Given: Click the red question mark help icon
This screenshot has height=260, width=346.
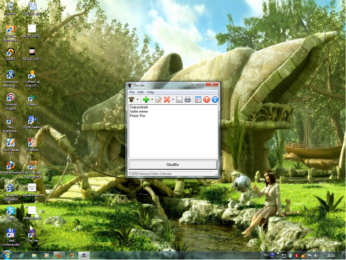Looking at the screenshot, I should 206,99.
